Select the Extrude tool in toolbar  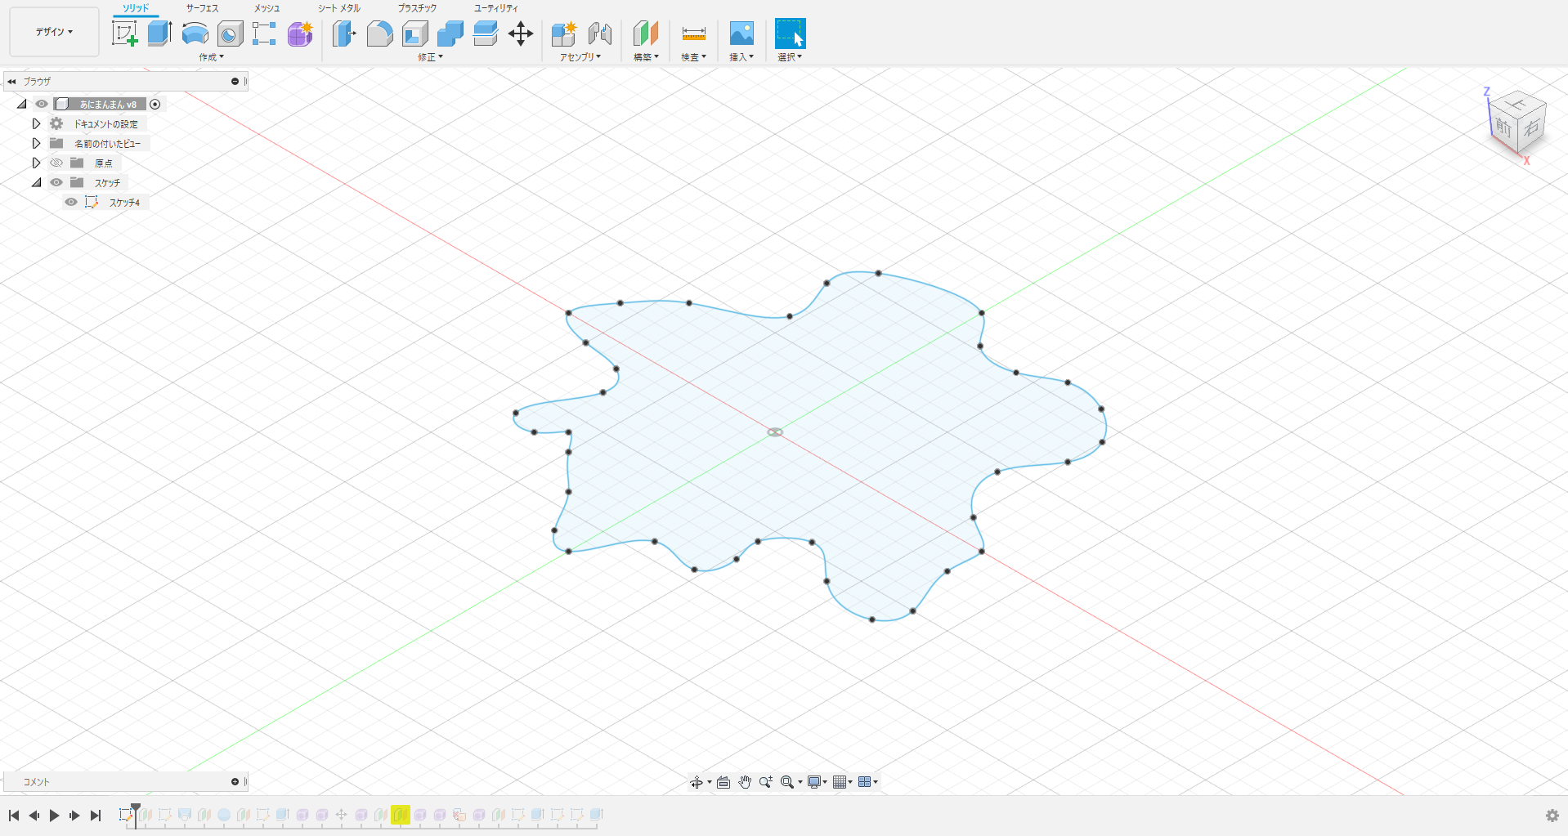point(159,34)
